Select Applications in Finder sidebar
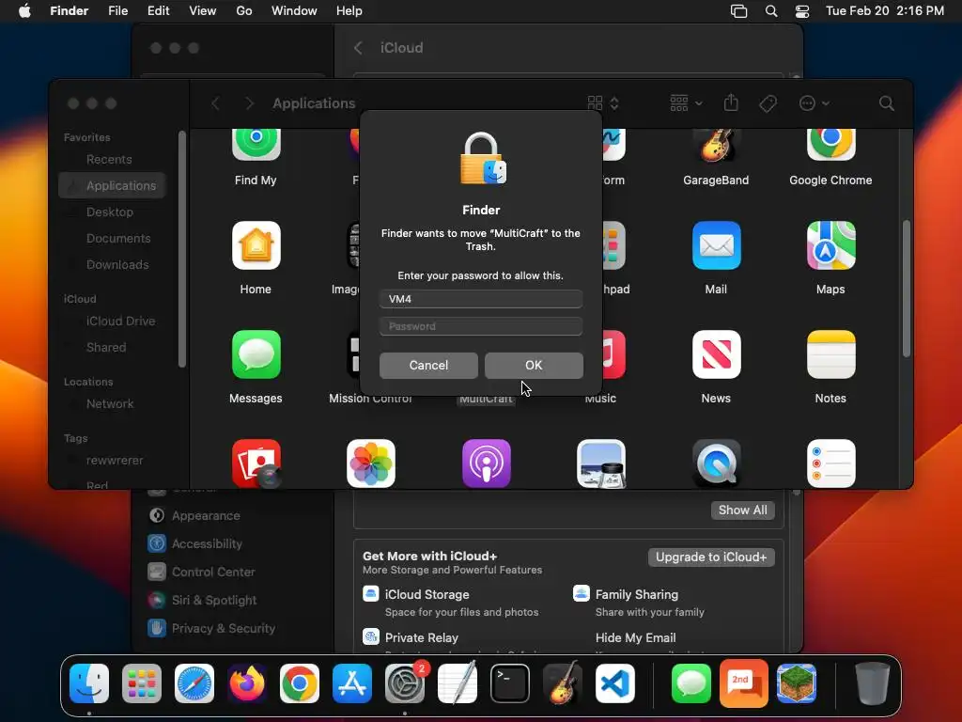 112,185
